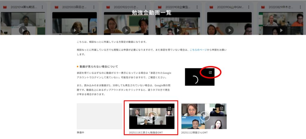Open more options for 20221003森田さ video
Image resolution: width=306 pixels, height=139 pixels.
[x=94, y=7]
